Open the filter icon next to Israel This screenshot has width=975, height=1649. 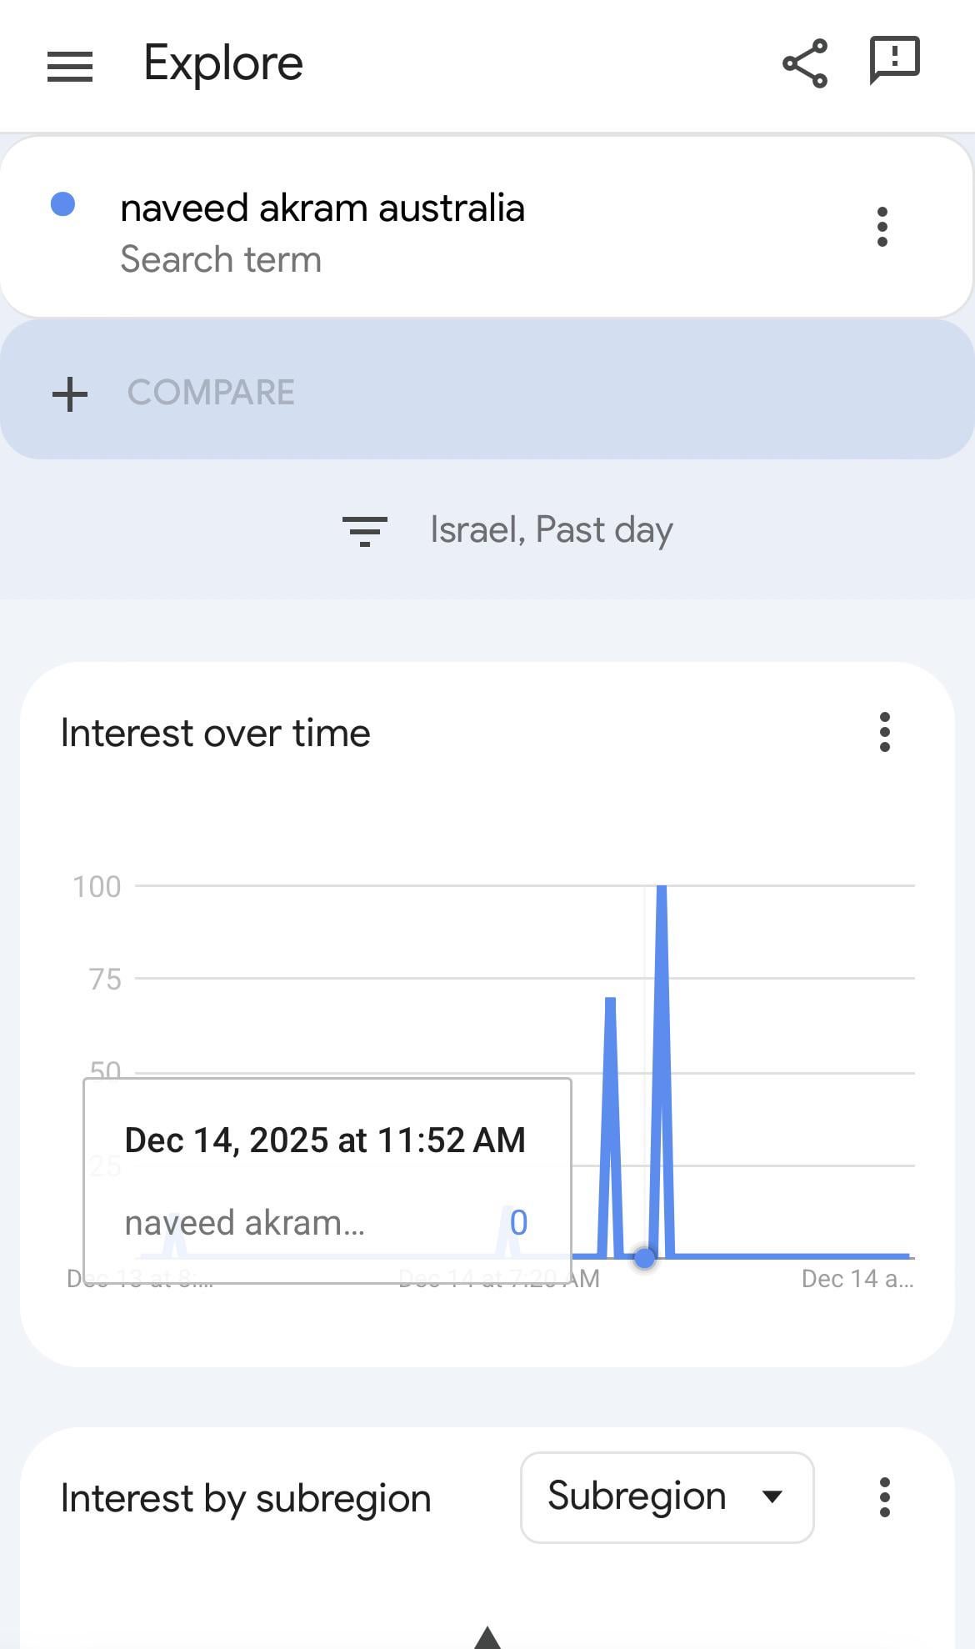pyautogui.click(x=365, y=530)
